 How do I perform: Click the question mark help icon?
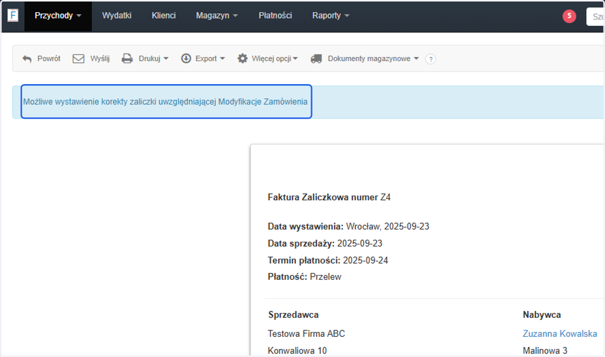431,59
